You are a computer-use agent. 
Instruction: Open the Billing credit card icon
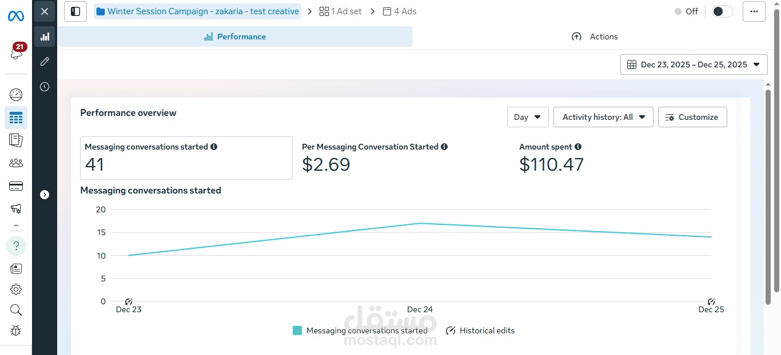(x=16, y=186)
